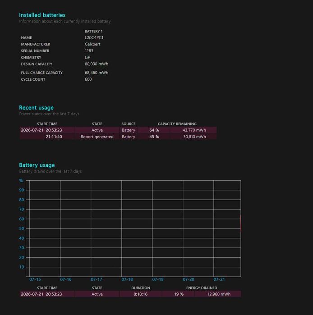Click the DURATION column header
313x315 pixels.
pos(141,288)
